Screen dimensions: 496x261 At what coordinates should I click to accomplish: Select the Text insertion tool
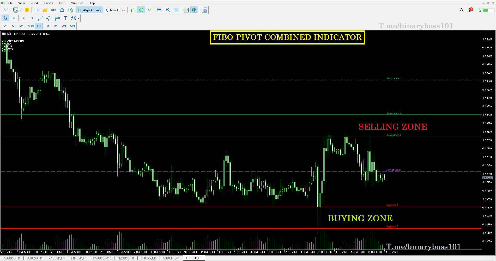(65, 18)
